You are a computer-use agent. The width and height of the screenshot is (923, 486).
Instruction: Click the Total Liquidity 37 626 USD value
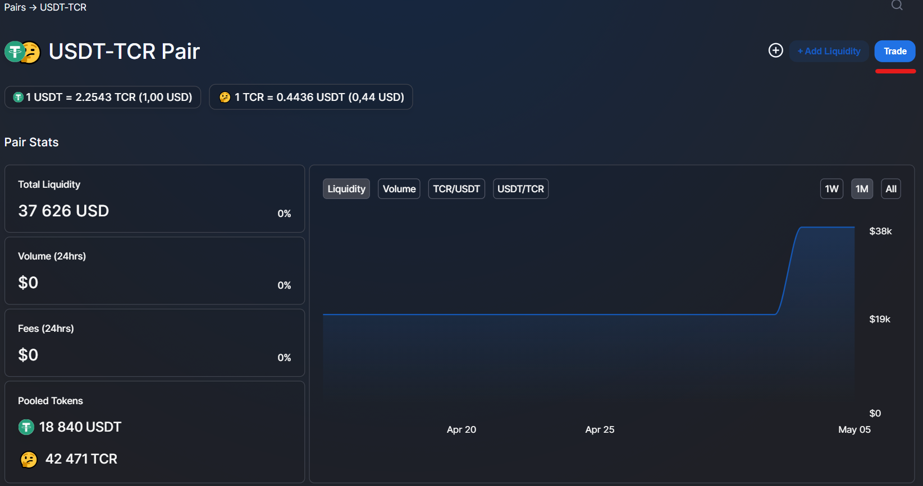[x=63, y=211]
